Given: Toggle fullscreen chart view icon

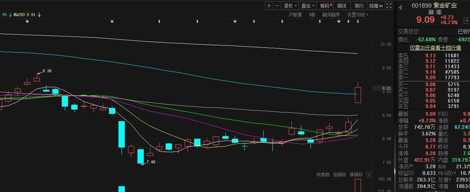Looking at the screenshot, I should point(389,6).
